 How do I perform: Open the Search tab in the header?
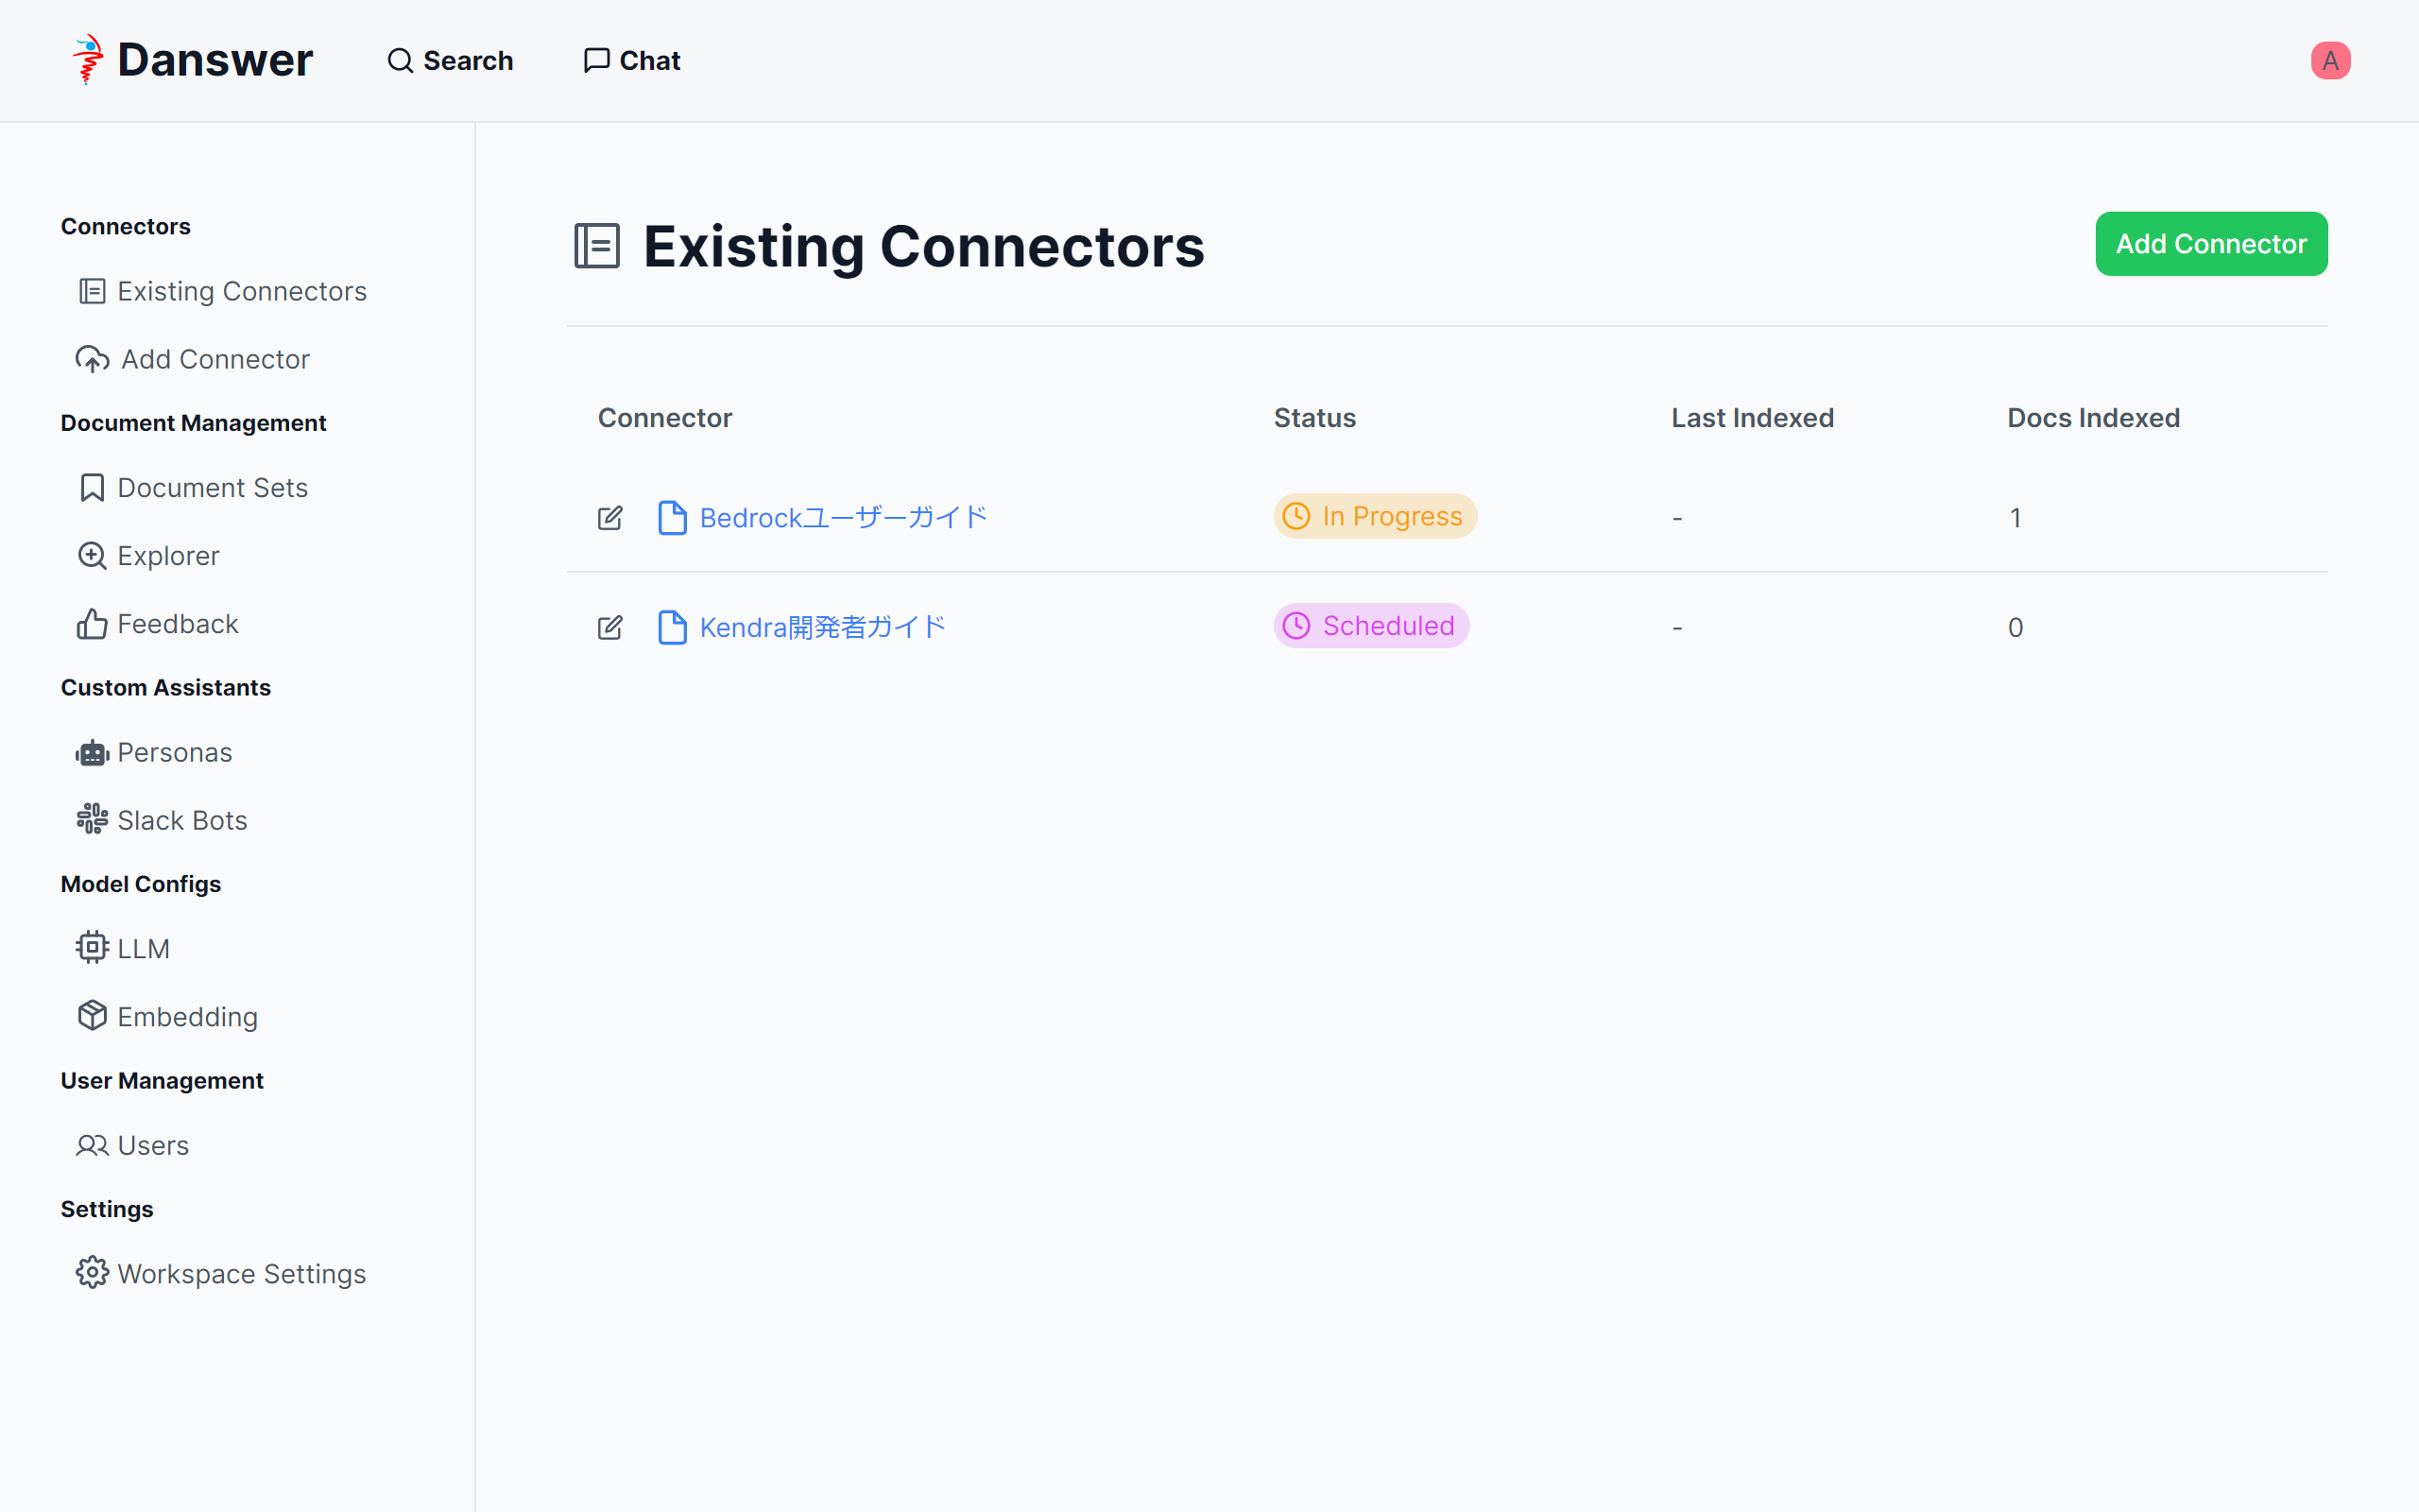point(451,60)
